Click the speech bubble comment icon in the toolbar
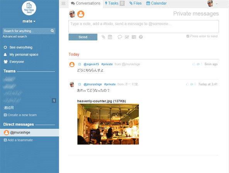The image size is (229, 173). [x=120, y=37]
